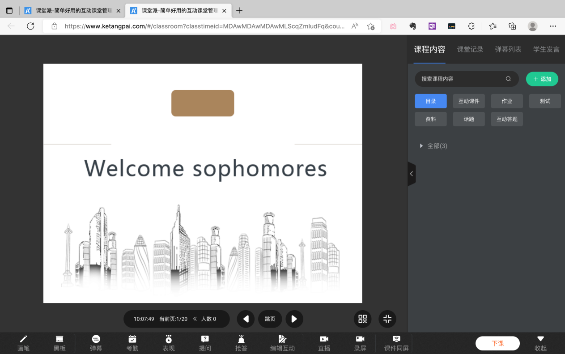Select the 画笔 pen tool
Viewport: 565px width, 354px height.
(23, 343)
